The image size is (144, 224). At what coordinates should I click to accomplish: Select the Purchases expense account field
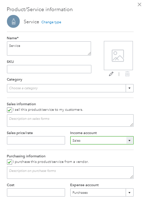(x=98, y=192)
